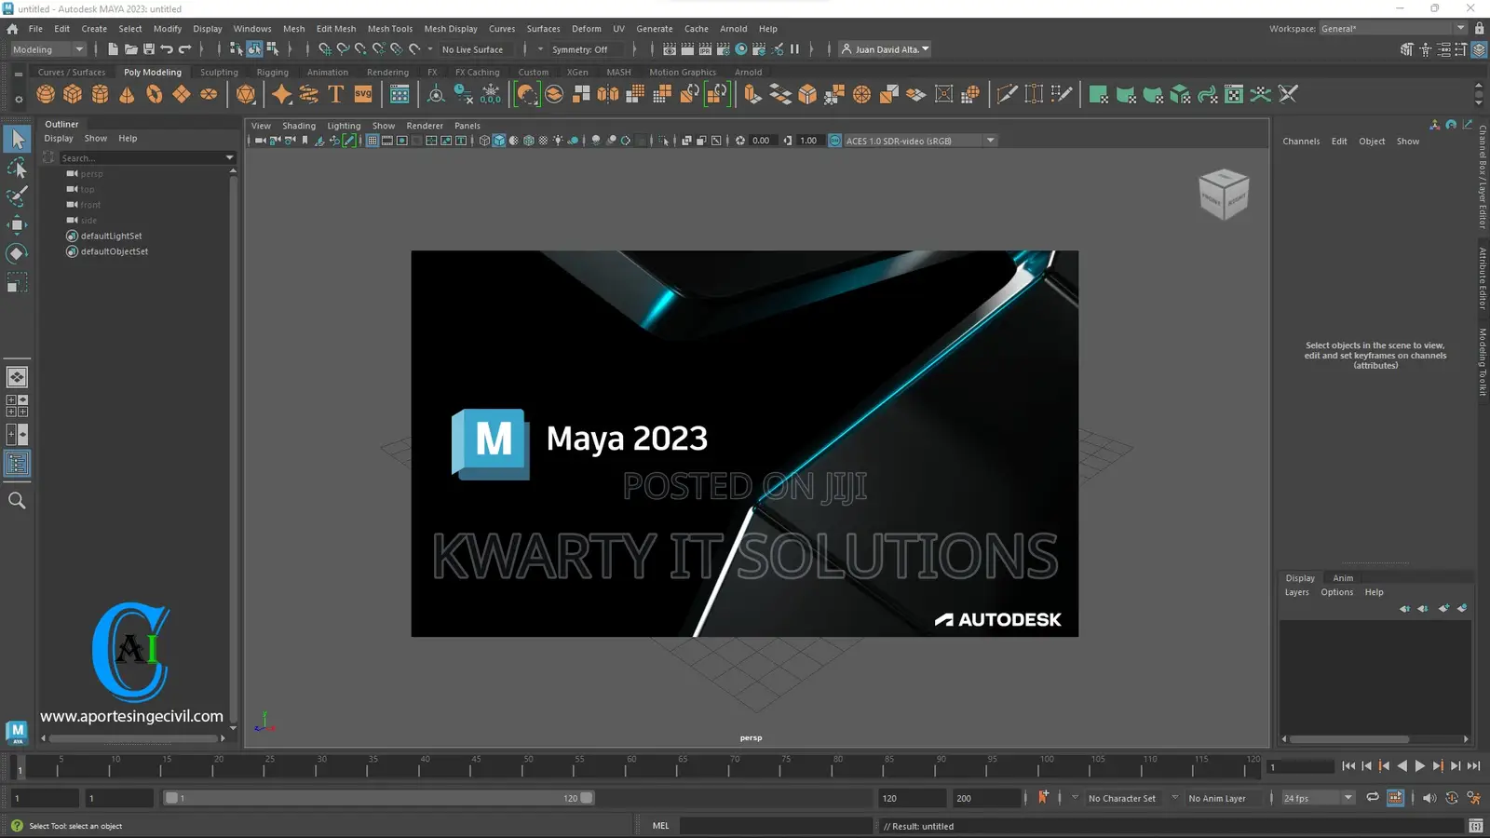The image size is (1490, 838).
Task: Create a polygon plane from the shelf
Action: click(182, 94)
